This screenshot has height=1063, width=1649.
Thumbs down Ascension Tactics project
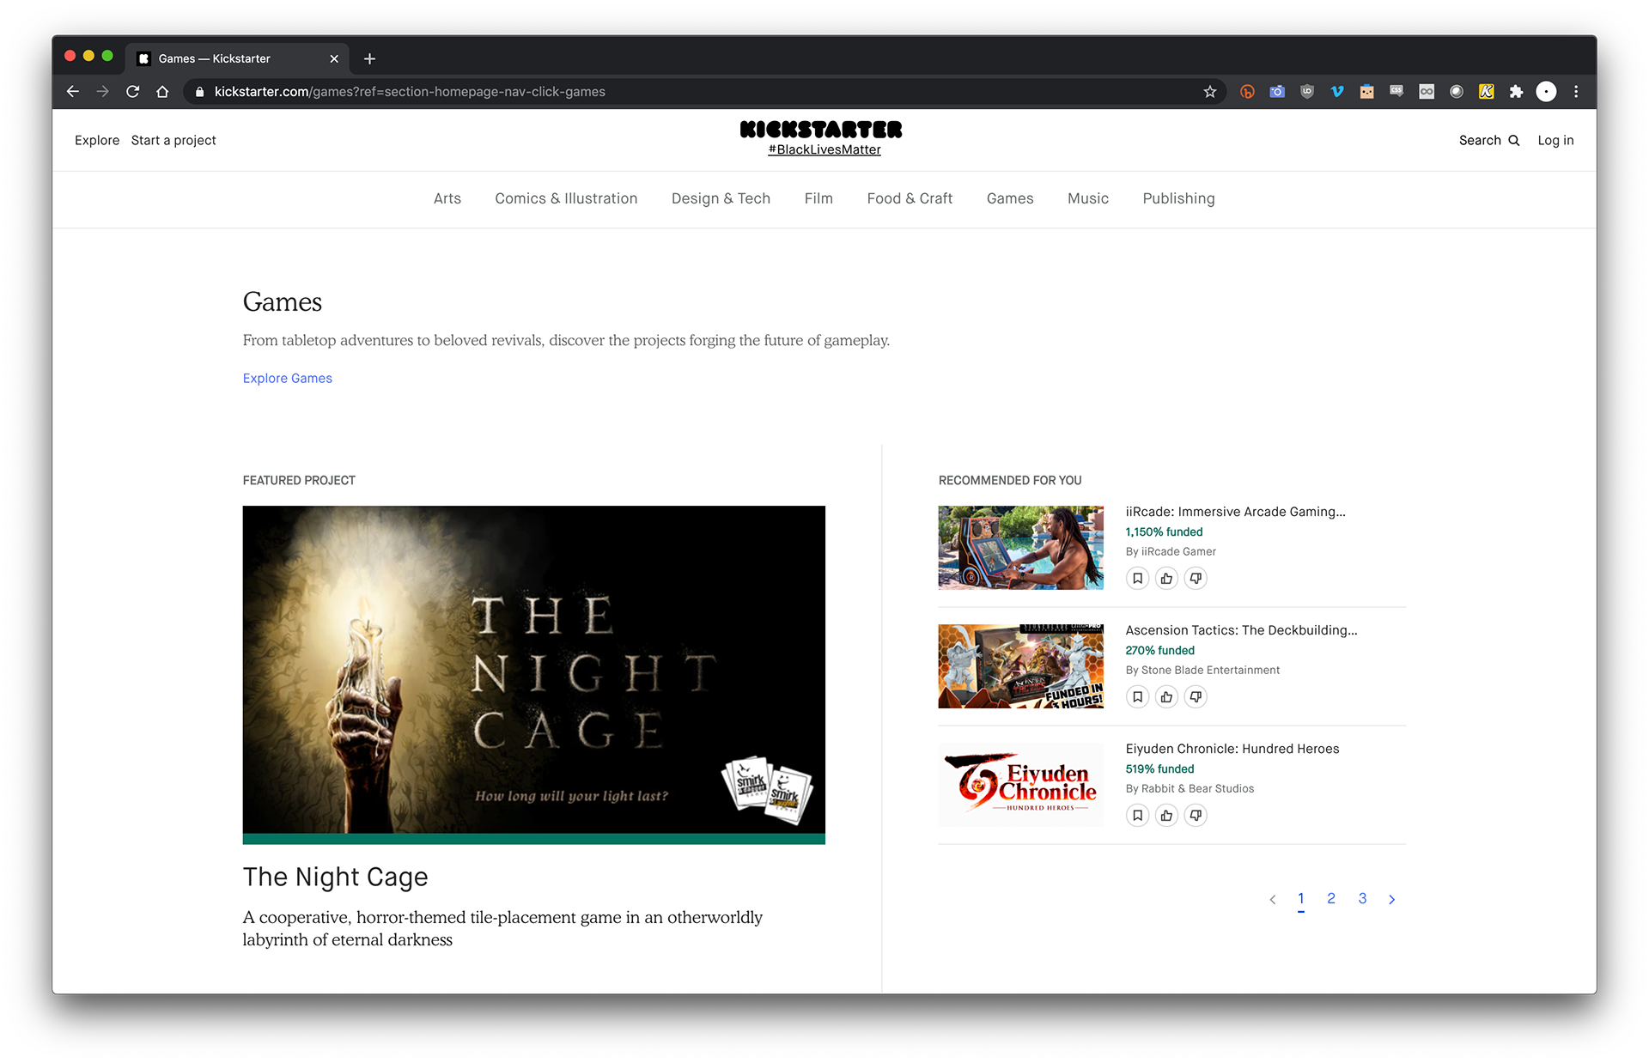click(1196, 697)
